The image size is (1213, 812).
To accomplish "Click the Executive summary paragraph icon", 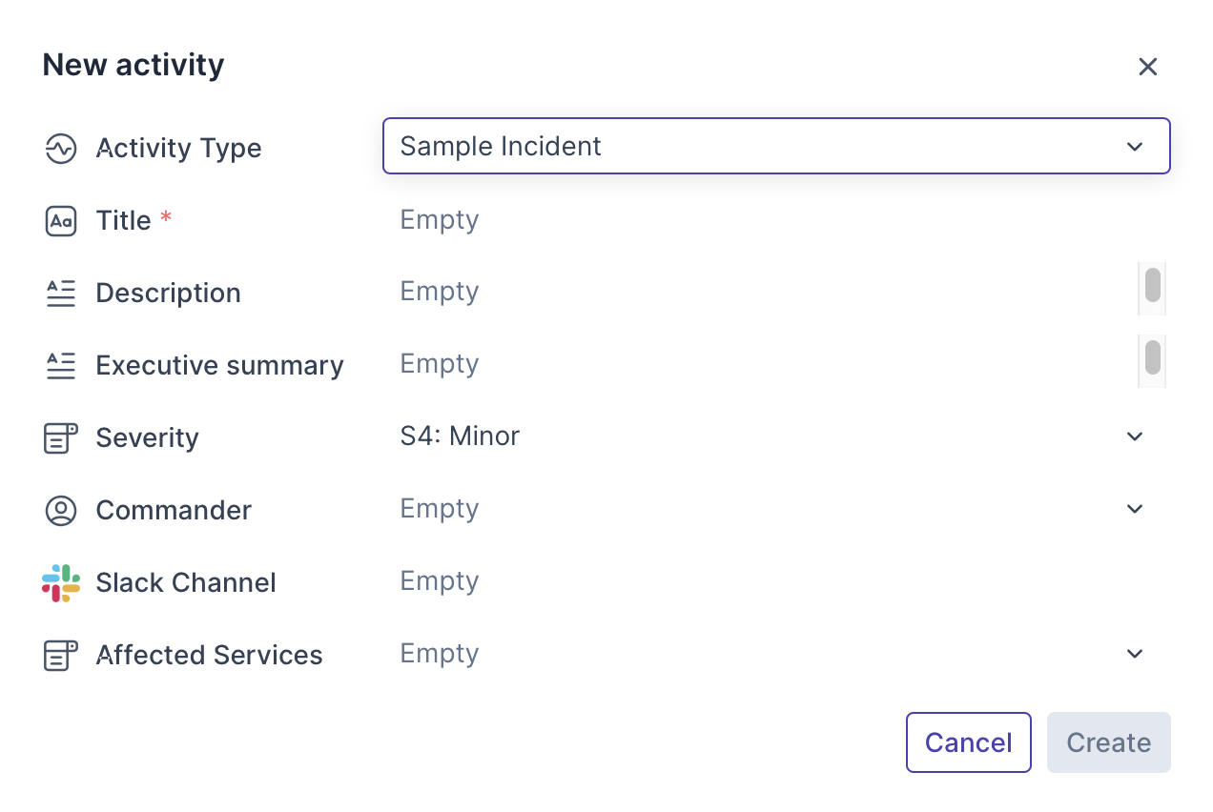I will [61, 366].
